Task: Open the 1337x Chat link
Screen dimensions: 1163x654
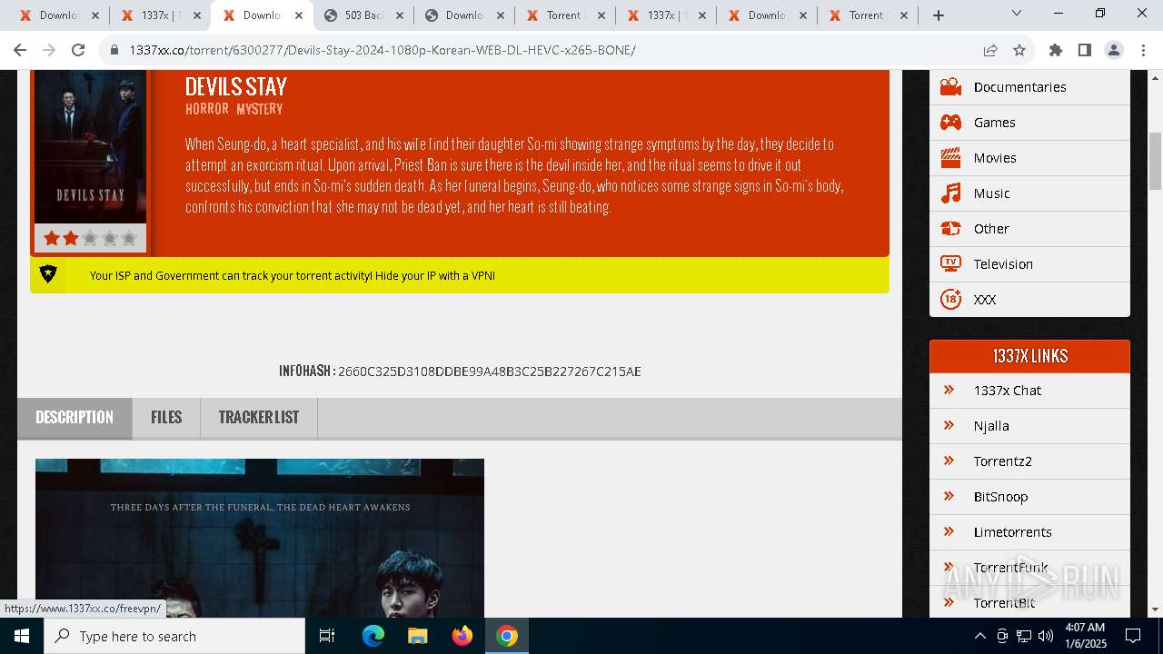Action: point(1008,391)
